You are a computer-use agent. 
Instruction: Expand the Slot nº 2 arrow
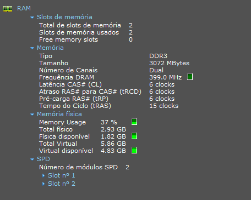click(43, 184)
